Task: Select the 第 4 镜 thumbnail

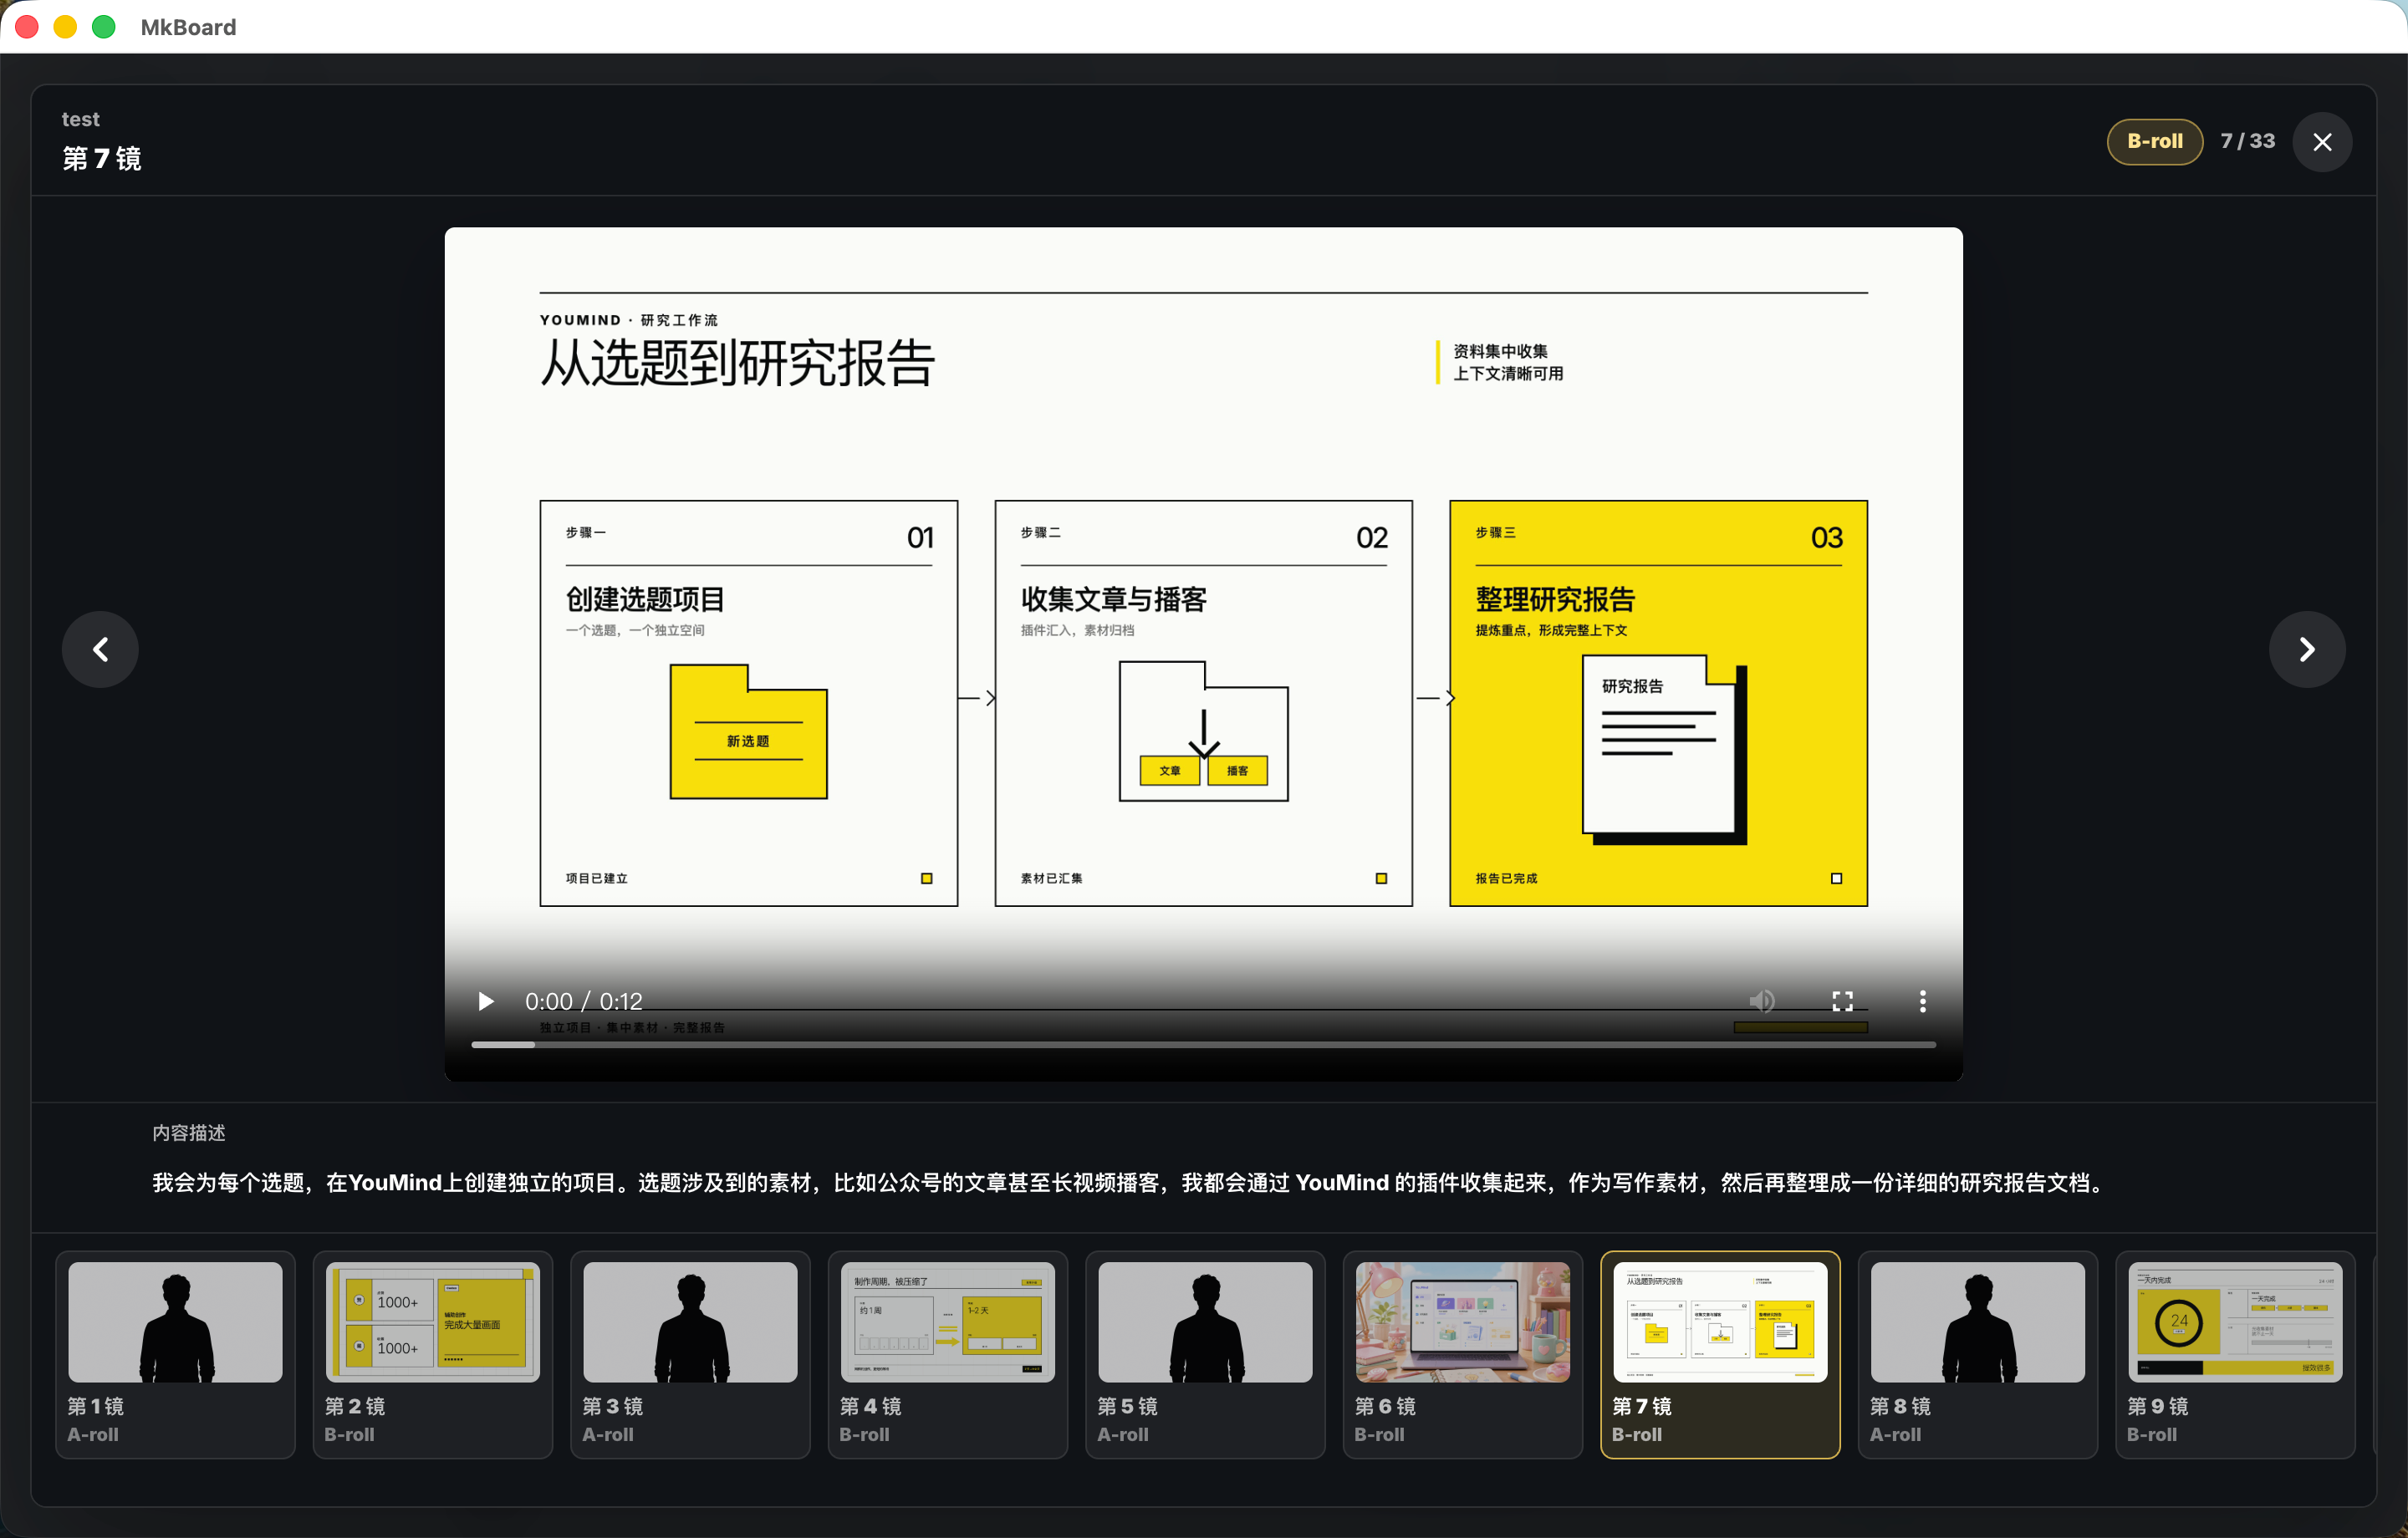Action: pyautogui.click(x=947, y=1354)
